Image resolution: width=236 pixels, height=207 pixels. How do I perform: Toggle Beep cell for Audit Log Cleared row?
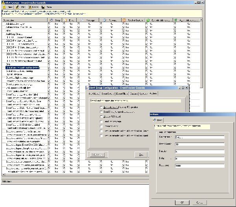click(x=49, y=34)
